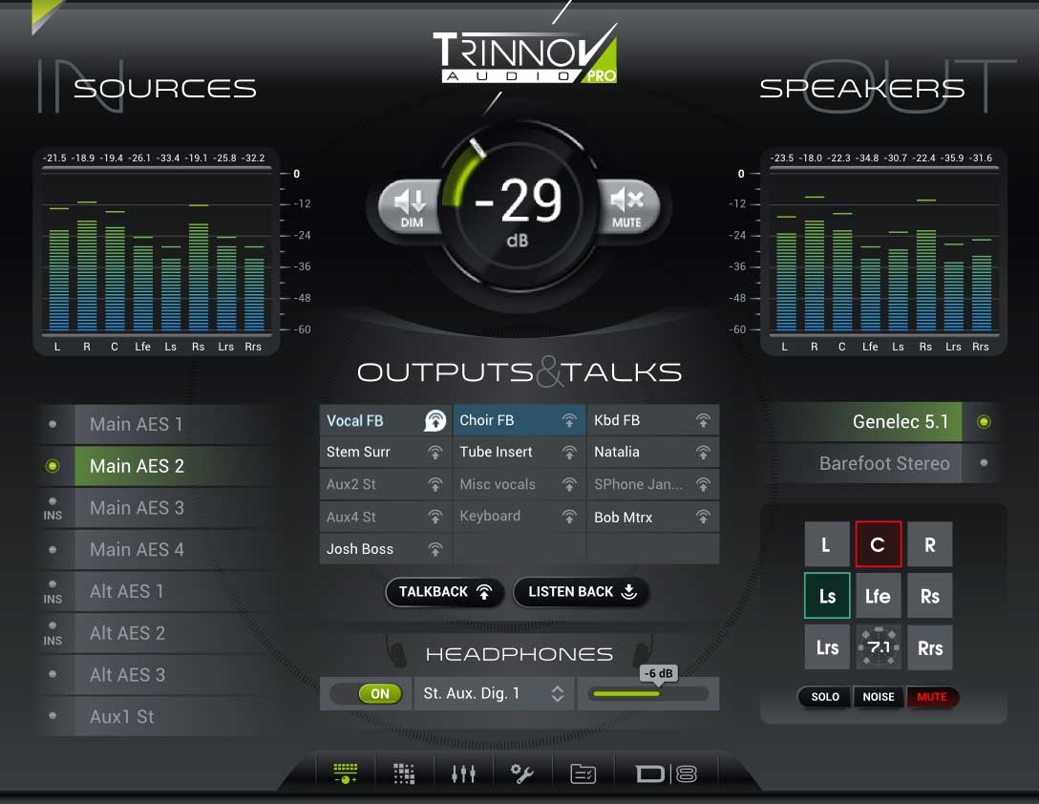Screen dimensions: 1039x804
Task: Click the R right speaker button
Action: 930,544
